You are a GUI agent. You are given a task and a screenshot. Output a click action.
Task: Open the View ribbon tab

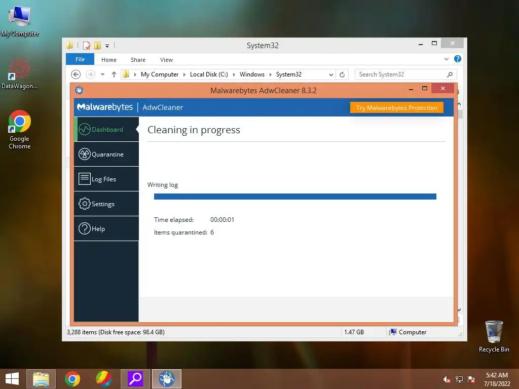click(x=166, y=60)
